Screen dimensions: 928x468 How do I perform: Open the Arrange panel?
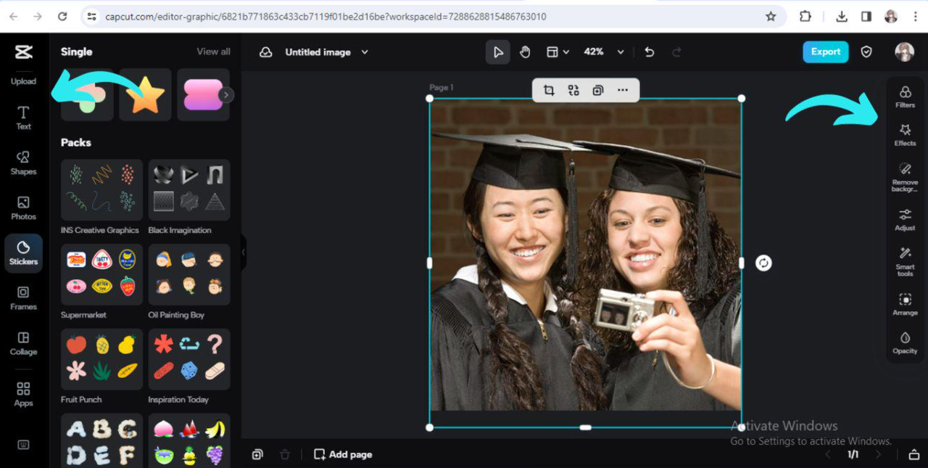click(x=905, y=305)
